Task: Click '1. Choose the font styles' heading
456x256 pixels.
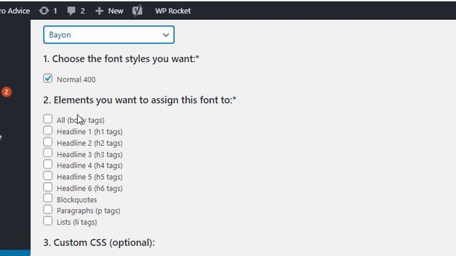Action: [x=121, y=59]
